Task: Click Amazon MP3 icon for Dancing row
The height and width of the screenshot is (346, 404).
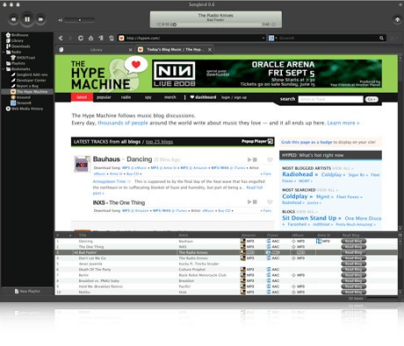Action: 242,241
